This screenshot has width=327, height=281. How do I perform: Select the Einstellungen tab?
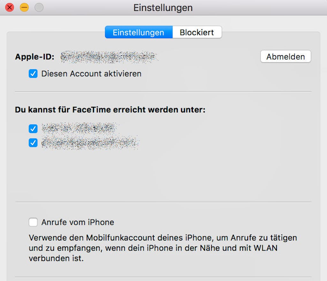point(139,32)
